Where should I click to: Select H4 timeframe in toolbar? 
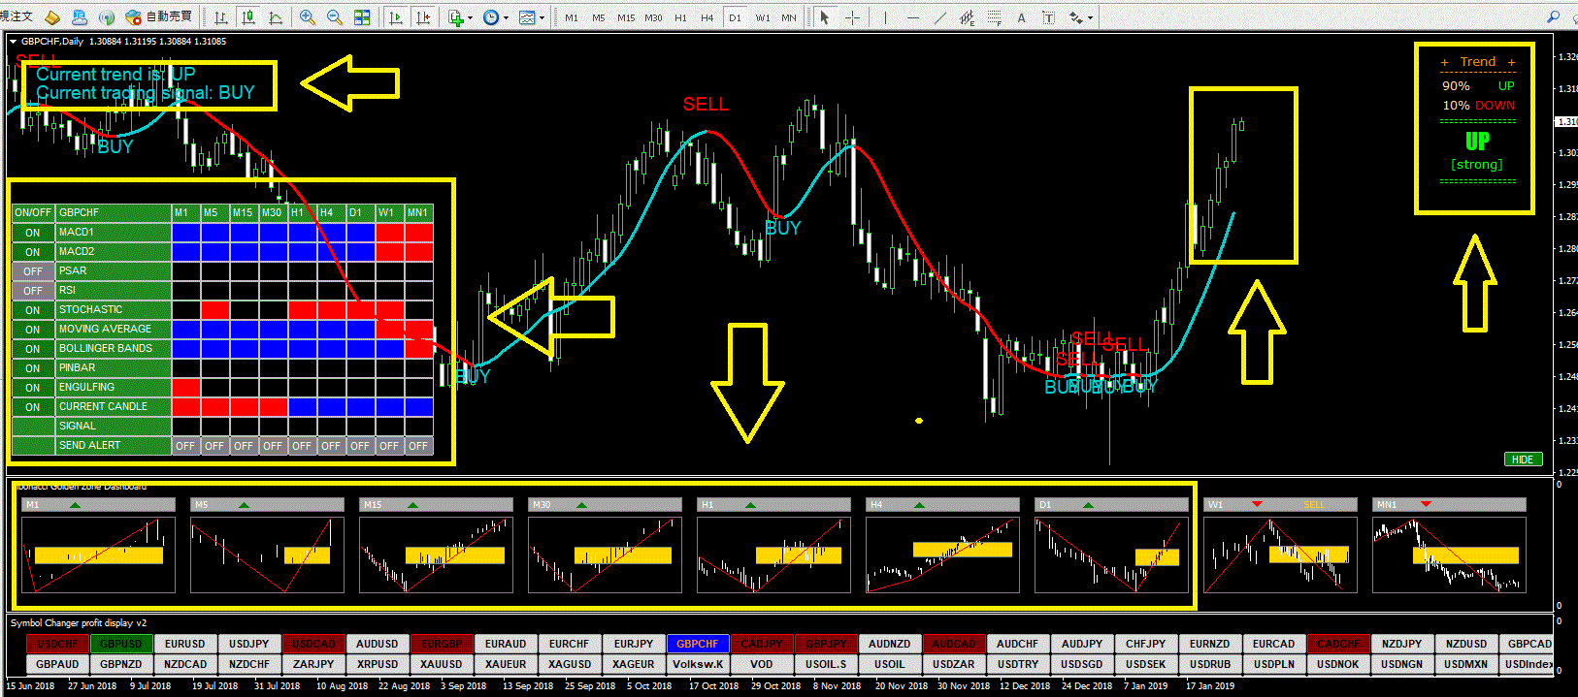pos(707,17)
